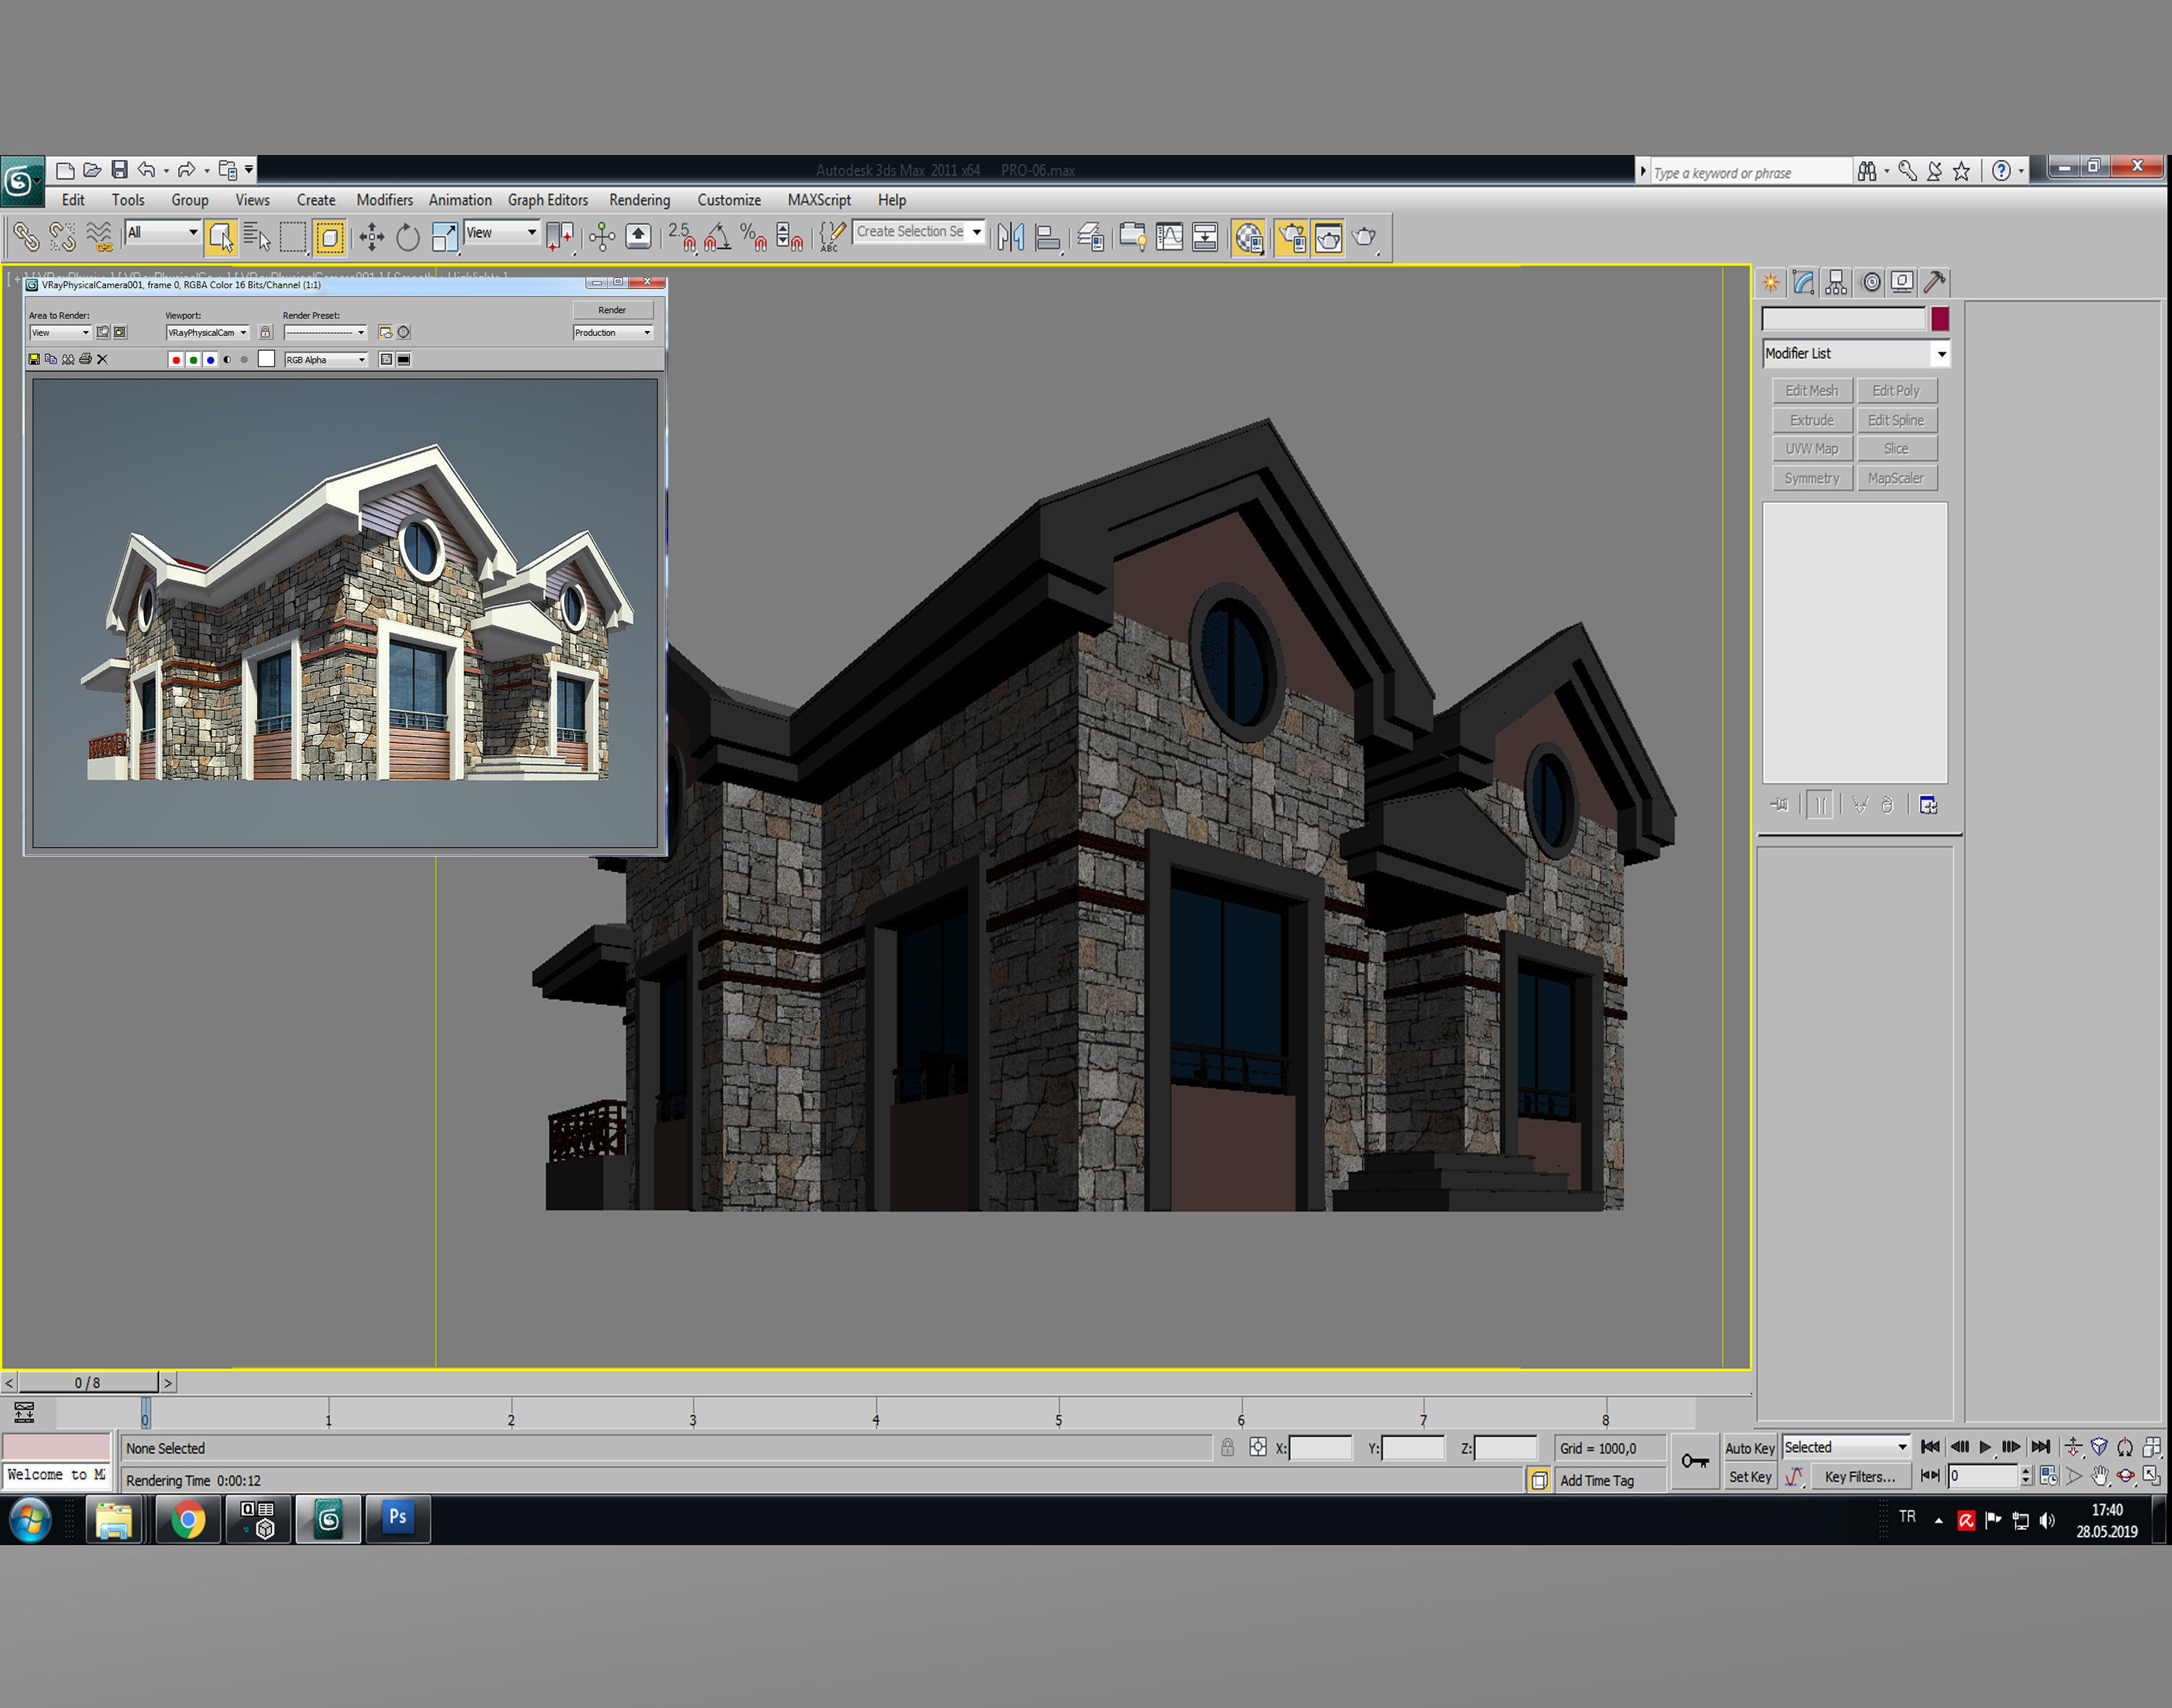
Task: Open Curve Editor from toolbar
Action: 1169,237
